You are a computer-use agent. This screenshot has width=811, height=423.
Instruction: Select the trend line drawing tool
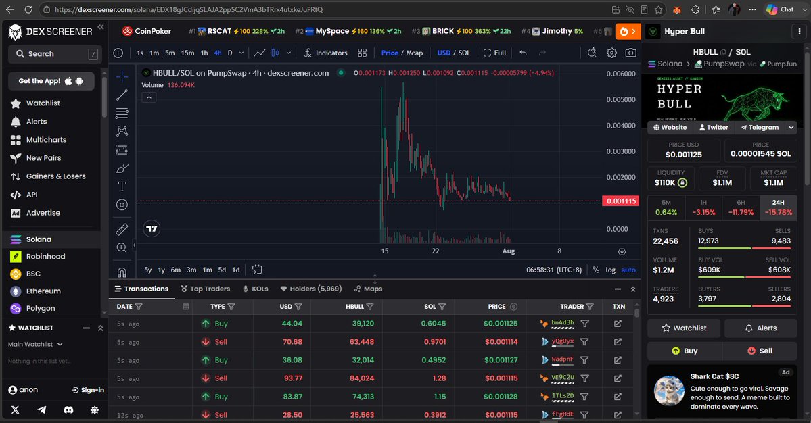click(122, 95)
